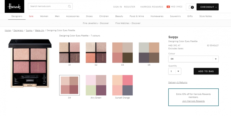Expand the Quantity dropdown
Viewport: 231px width, 116px height.
click(x=175, y=71)
